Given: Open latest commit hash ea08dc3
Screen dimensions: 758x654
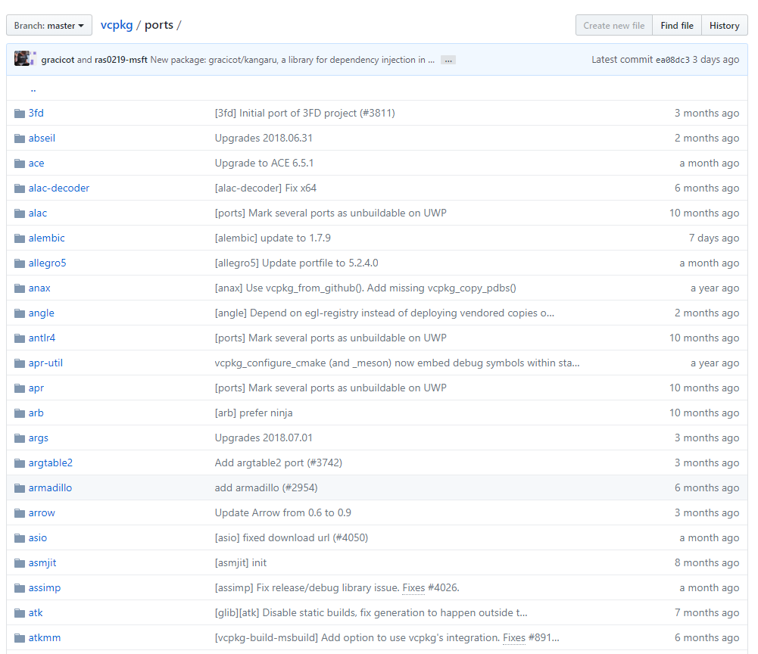Looking at the screenshot, I should coord(672,60).
